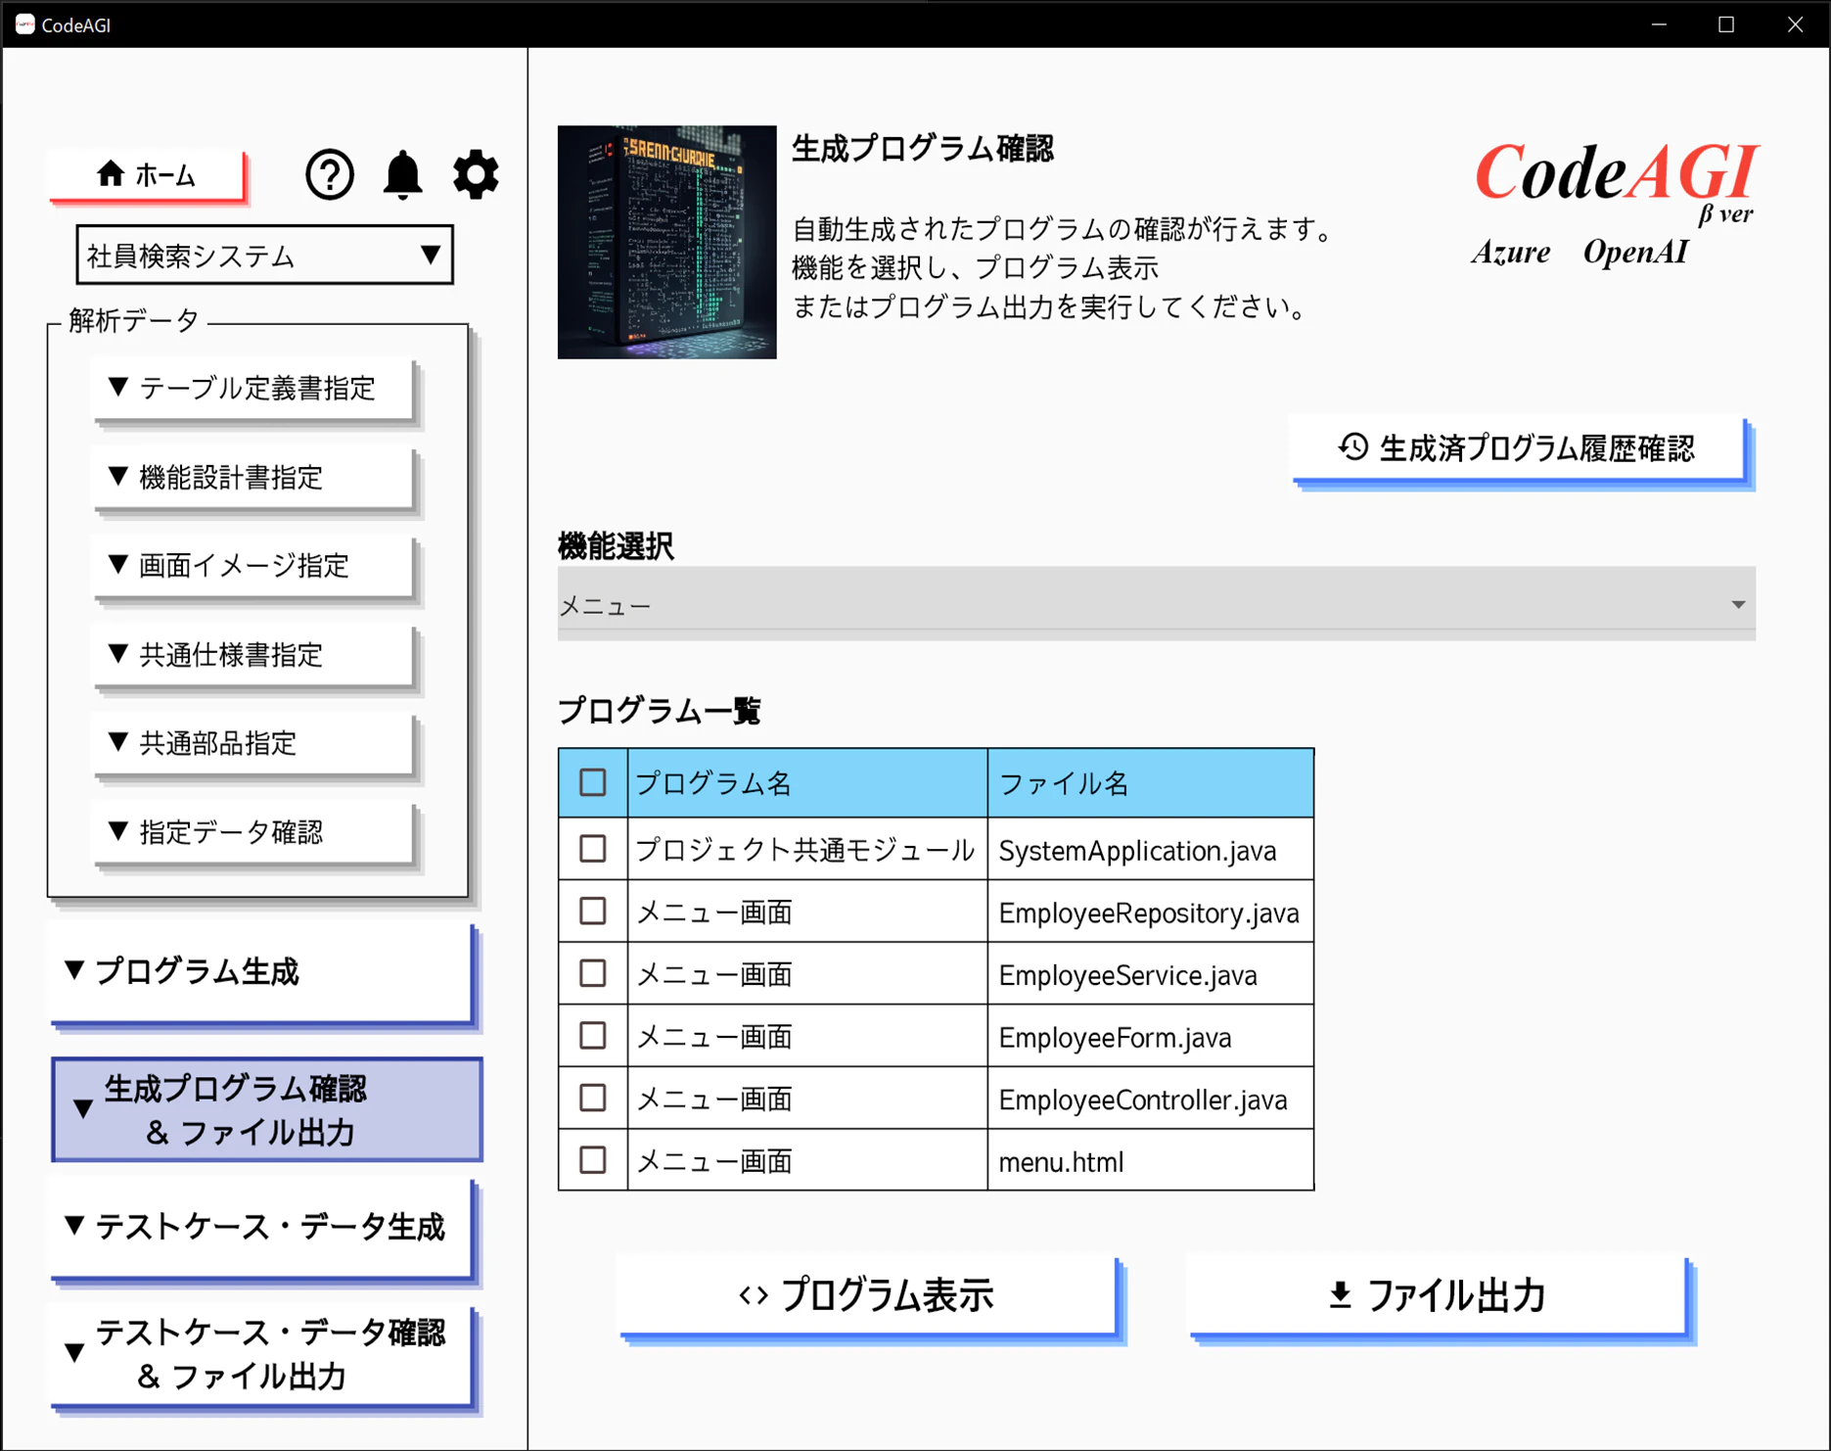Select the EmployeeController.java file name cell

(x=1151, y=1100)
